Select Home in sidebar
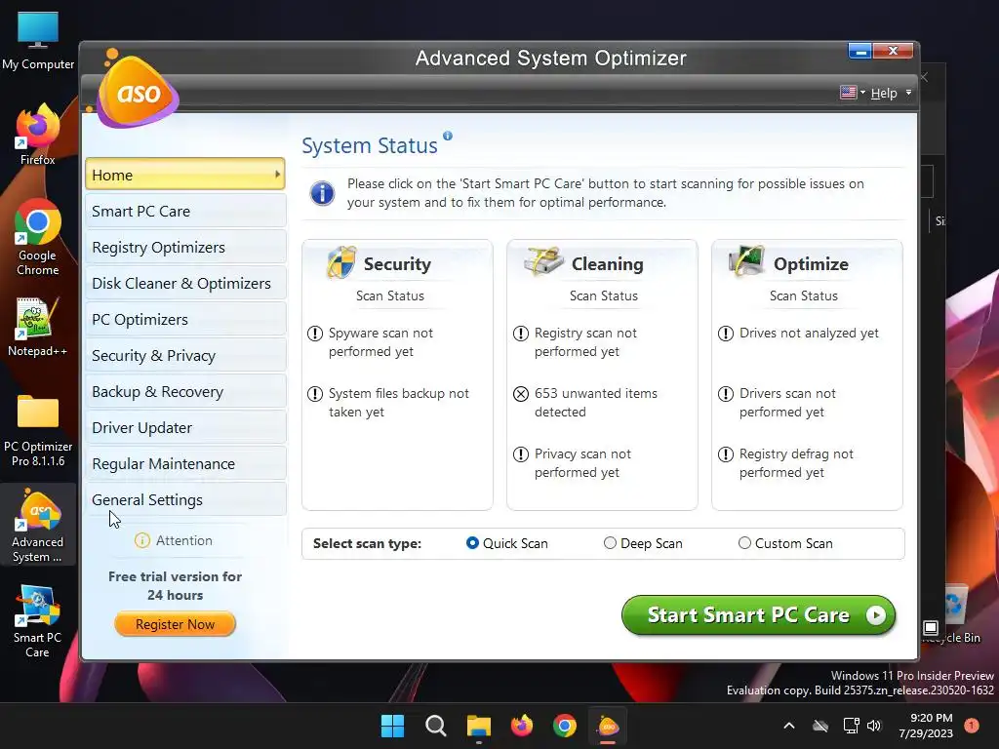 pos(184,175)
